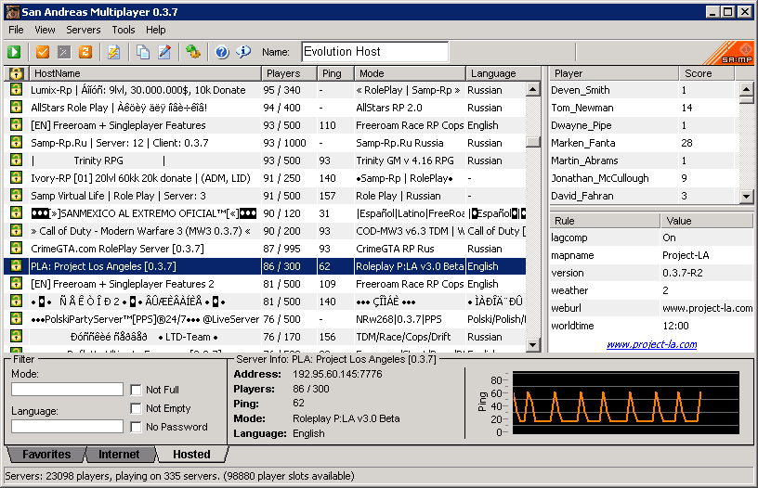Click the title bar application icon
Image resolution: width=758 pixels, height=488 pixels.
12,11
